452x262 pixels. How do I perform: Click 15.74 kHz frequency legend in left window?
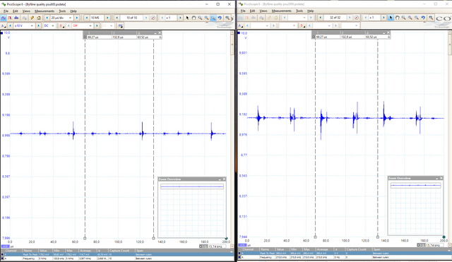click(213, 246)
